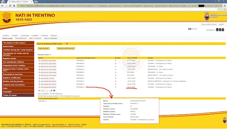Go to next results page icon
Screen dimensions: 227x129
pos(52,90)
